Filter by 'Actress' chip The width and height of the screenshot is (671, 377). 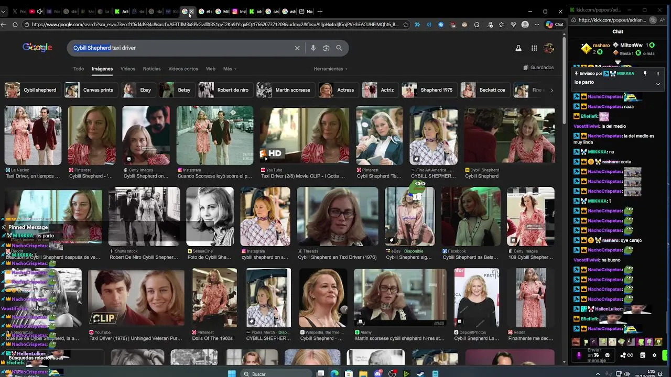click(338, 90)
